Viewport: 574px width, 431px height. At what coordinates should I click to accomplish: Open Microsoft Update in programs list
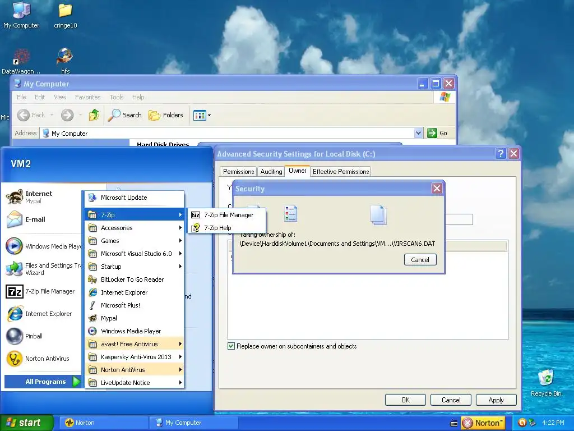click(x=135, y=198)
